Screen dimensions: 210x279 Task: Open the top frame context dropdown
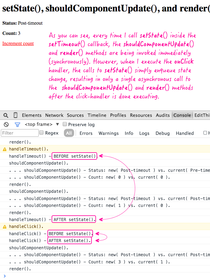click(57, 124)
